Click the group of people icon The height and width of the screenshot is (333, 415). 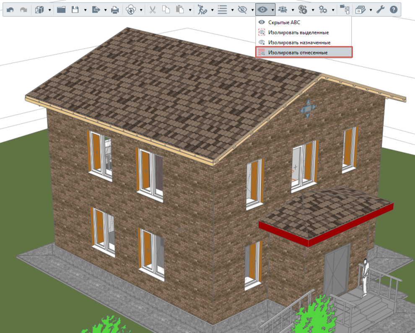283,10
